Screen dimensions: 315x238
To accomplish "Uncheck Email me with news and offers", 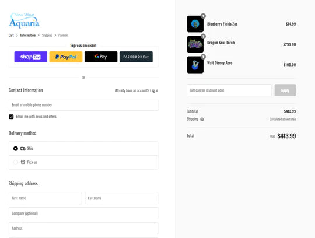I will (x=11, y=117).
